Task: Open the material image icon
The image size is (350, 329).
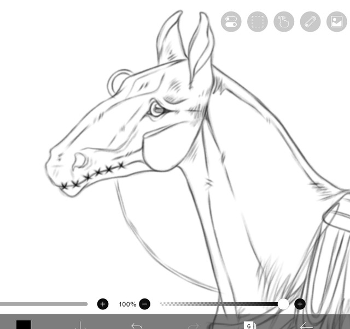Action: [337, 22]
